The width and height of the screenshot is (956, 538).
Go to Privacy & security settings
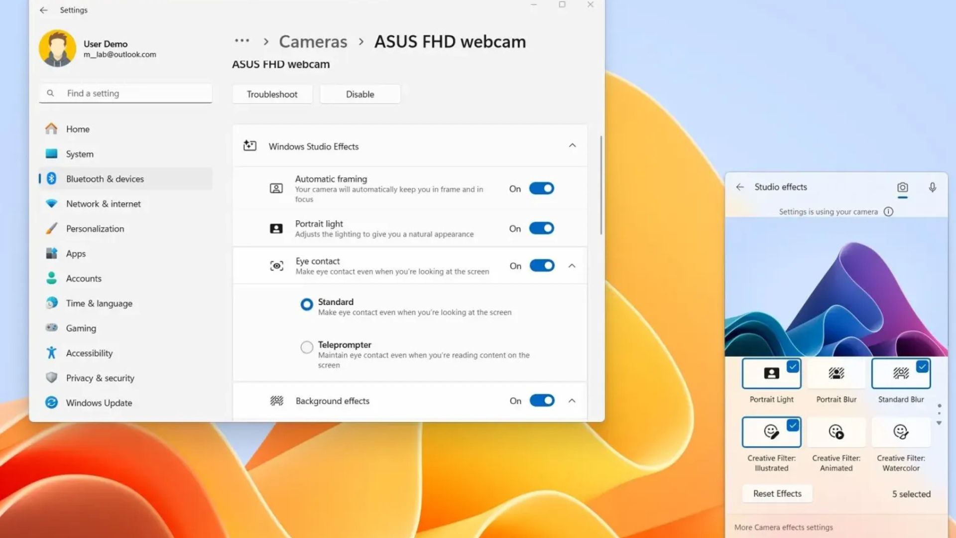[100, 378]
